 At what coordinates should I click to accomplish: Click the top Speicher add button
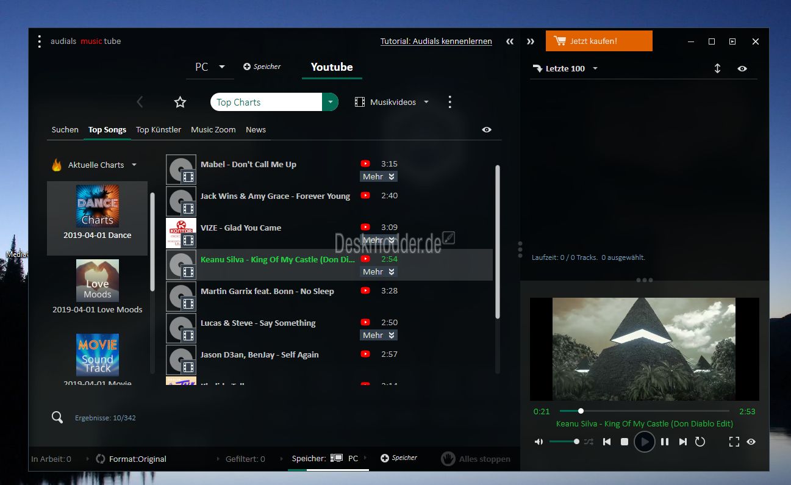point(262,66)
